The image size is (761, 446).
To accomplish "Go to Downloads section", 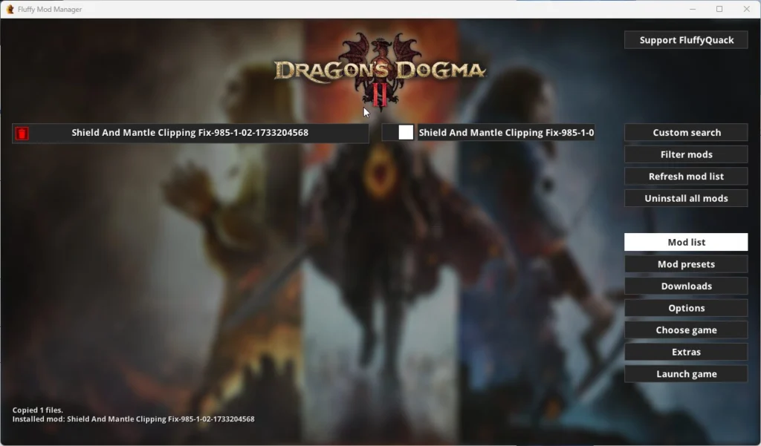I will point(686,286).
